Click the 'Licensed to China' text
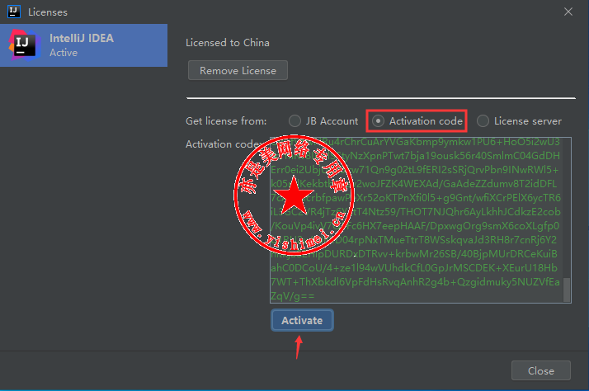The height and width of the screenshot is (391, 589). (227, 43)
